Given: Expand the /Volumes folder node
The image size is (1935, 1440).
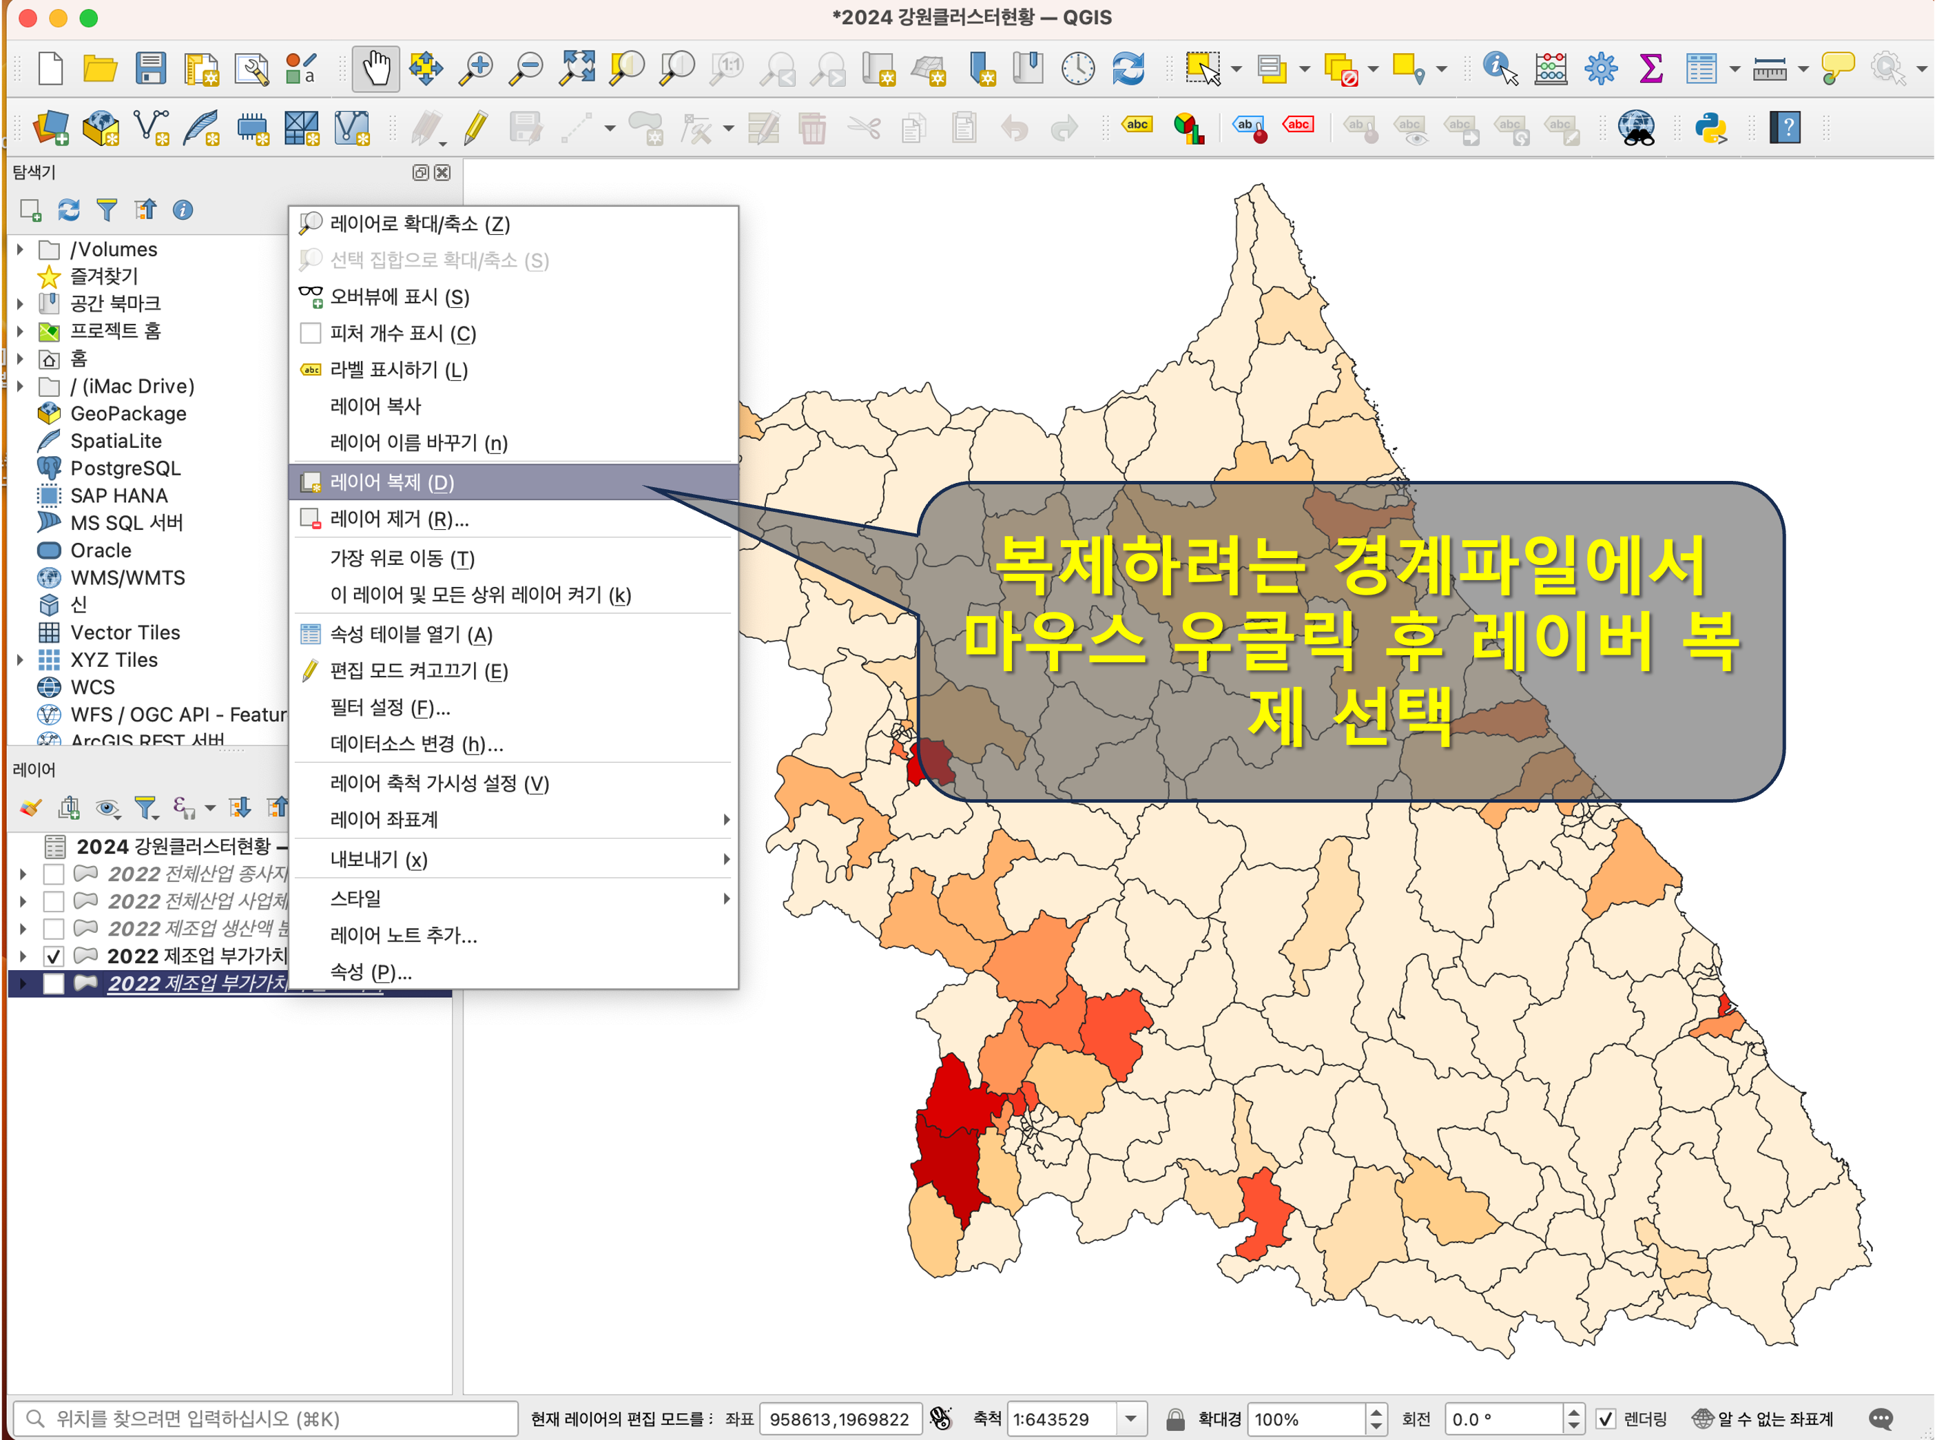Looking at the screenshot, I should click(21, 249).
